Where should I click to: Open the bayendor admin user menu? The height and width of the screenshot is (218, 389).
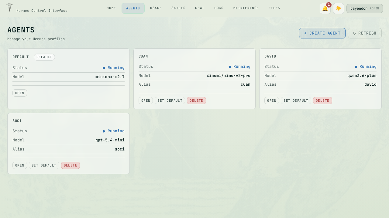pos(365,8)
